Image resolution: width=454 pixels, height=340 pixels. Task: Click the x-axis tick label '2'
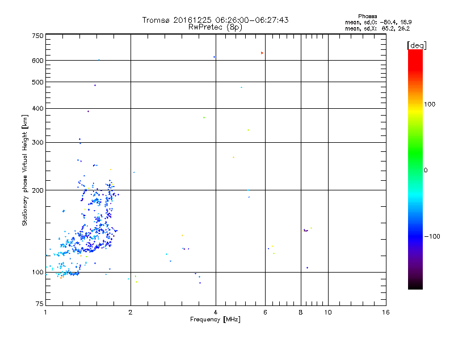(x=131, y=312)
